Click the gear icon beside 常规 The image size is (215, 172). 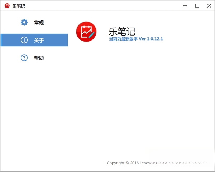pyautogui.click(x=24, y=22)
